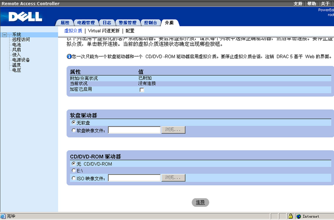Select the 无软盘 radio option
This screenshot has width=334, height=220.
click(73, 122)
